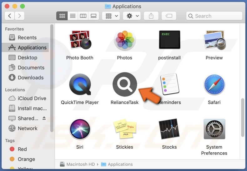Select the Photos app icon
The image size is (247, 171).
pyautogui.click(x=125, y=40)
